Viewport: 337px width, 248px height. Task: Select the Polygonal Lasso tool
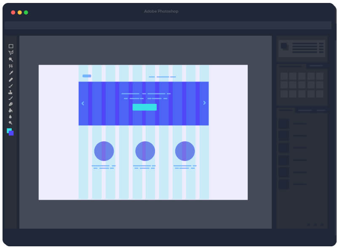point(11,53)
